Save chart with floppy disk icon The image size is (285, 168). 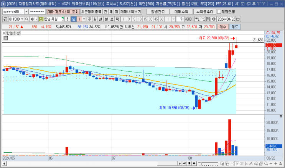208,19
